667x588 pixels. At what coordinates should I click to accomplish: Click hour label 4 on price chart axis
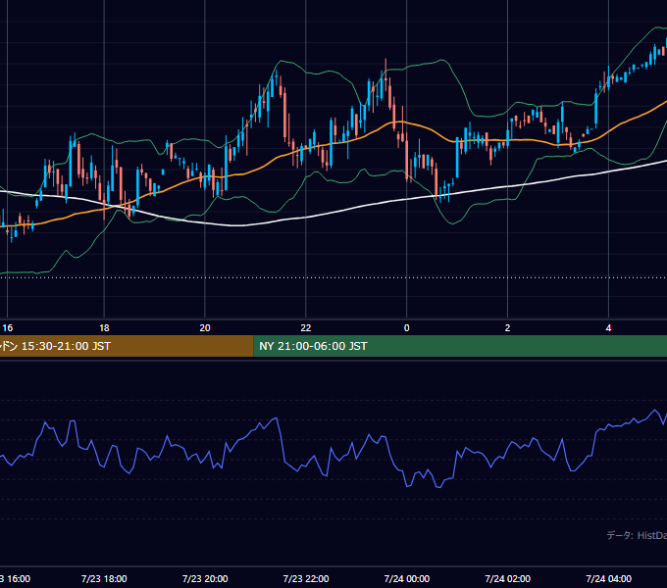[x=608, y=328]
